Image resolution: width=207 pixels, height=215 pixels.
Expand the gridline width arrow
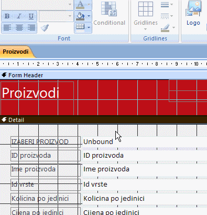[172, 5]
